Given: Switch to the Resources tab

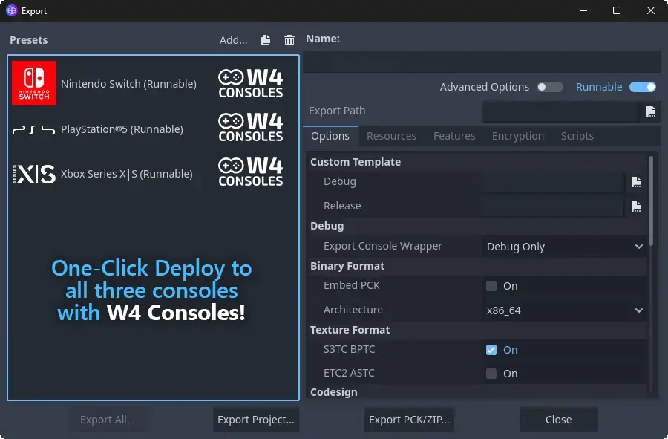Looking at the screenshot, I should click(391, 136).
